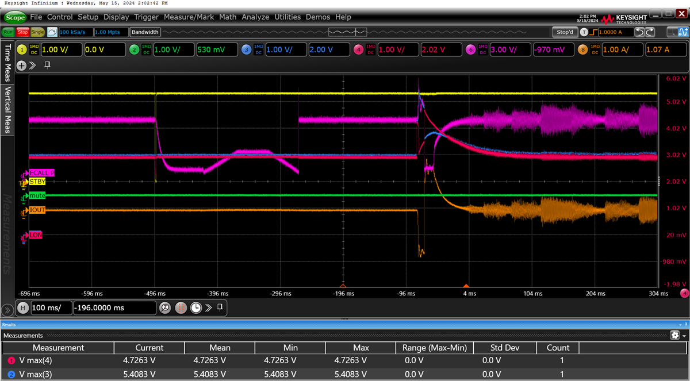Click the acquisition mode waveform icon
Image resolution: width=690 pixels, height=381 pixels.
pos(52,32)
